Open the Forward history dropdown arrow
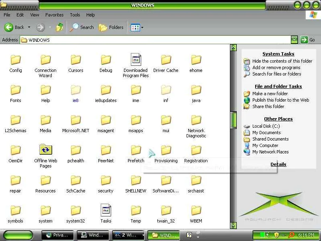The height and width of the screenshot is (241, 321). pos(50,27)
